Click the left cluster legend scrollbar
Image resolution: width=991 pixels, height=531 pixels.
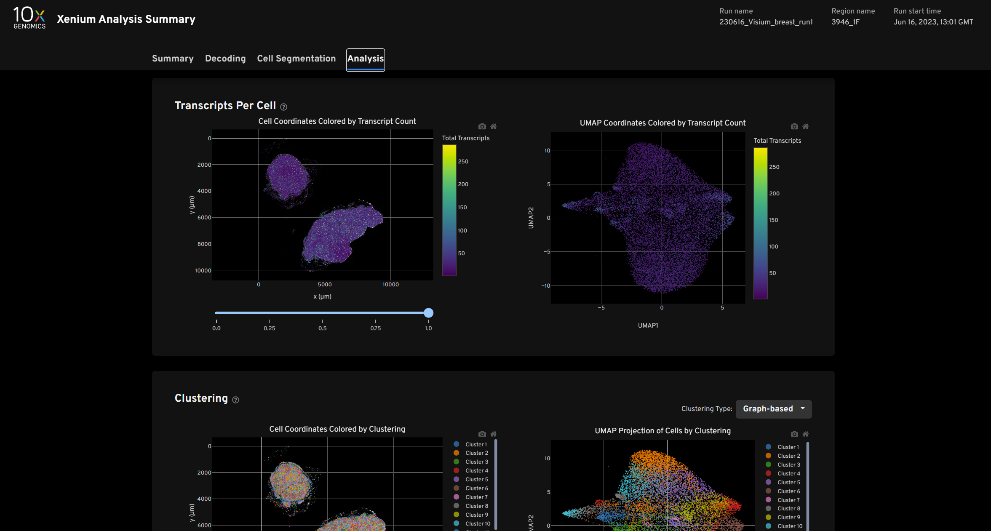click(496, 484)
